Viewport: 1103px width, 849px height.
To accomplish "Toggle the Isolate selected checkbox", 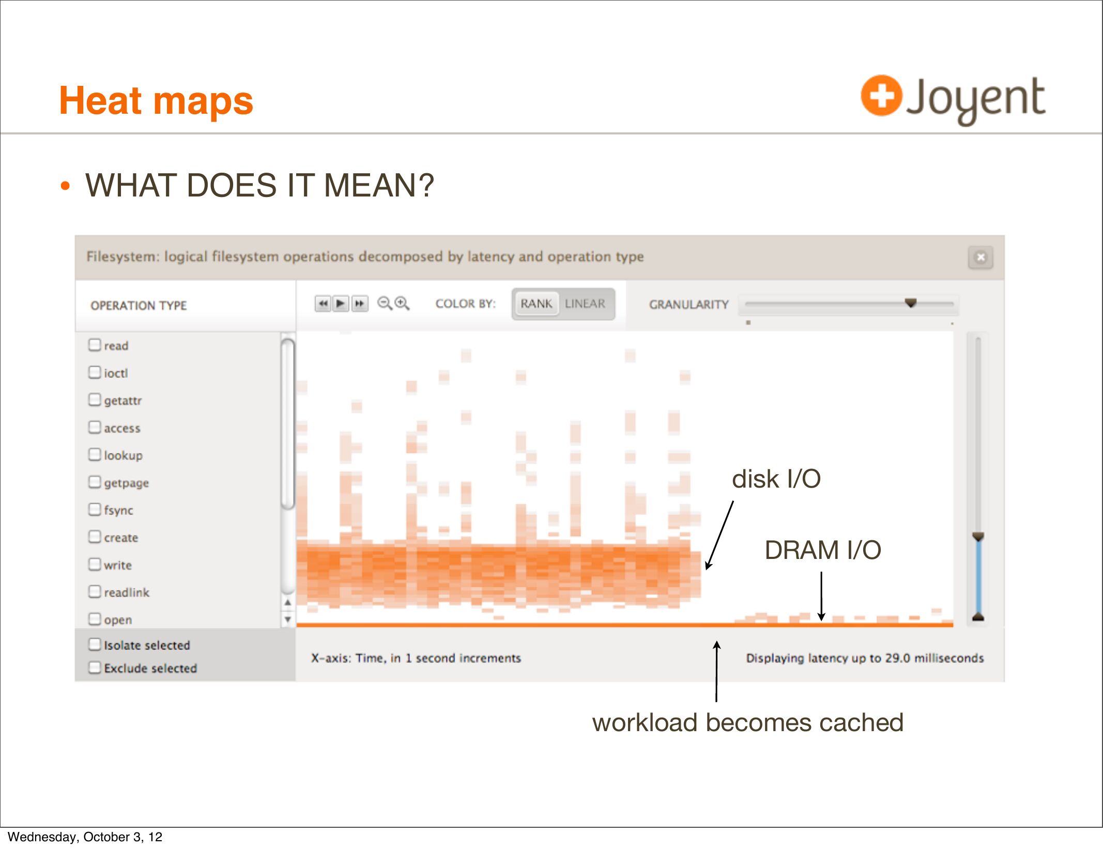I will pos(95,644).
